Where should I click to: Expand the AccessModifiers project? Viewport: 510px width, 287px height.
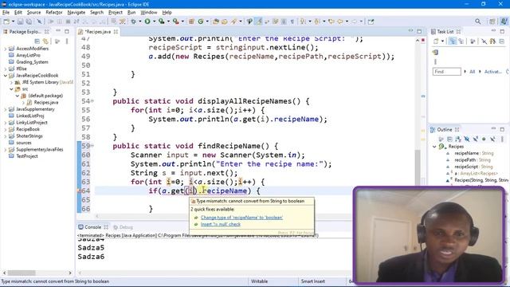6,49
